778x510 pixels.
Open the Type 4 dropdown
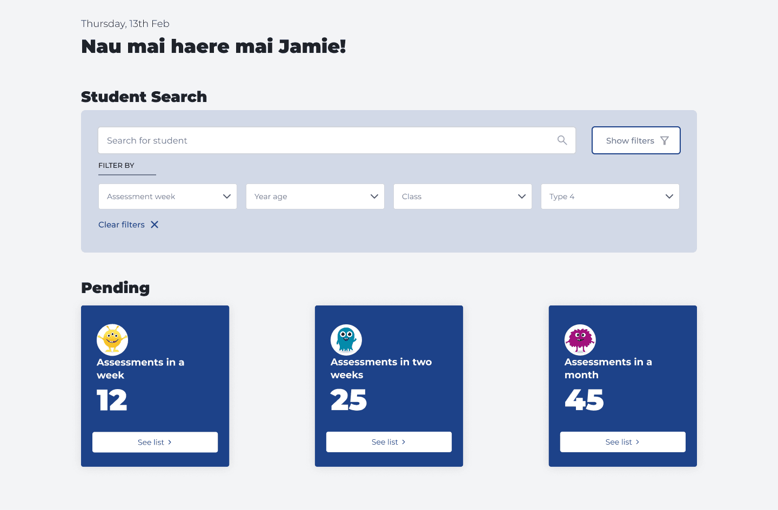(610, 196)
